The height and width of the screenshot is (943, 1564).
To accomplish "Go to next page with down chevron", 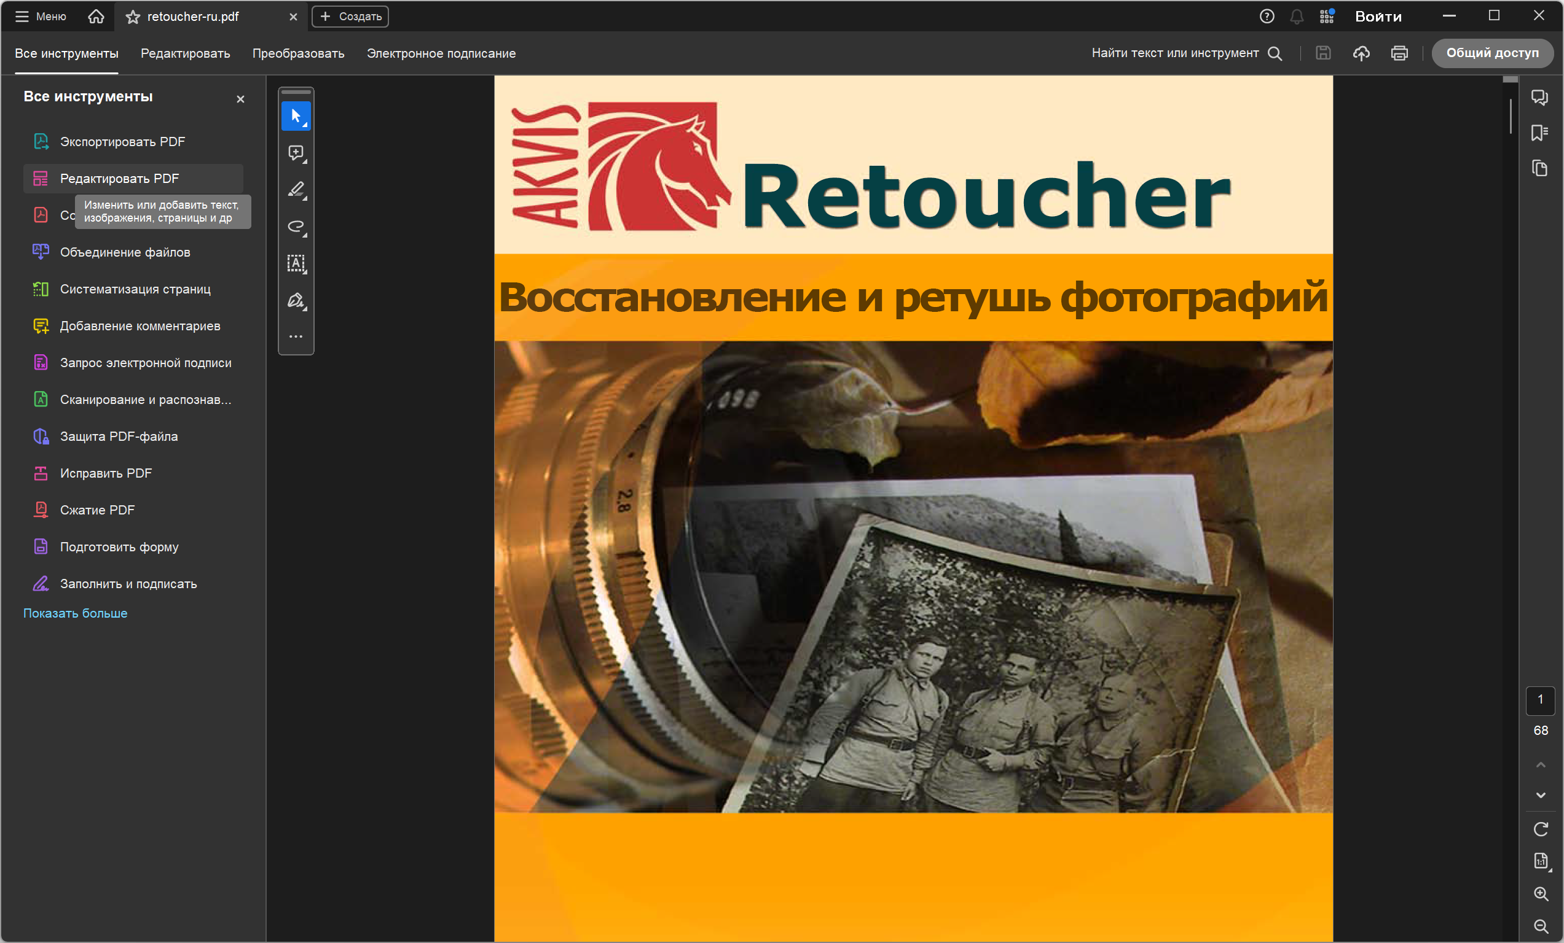I will click(1541, 795).
